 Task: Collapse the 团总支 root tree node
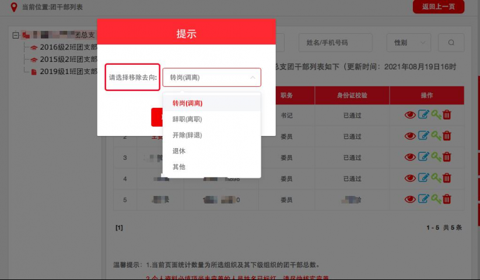click(x=16, y=35)
